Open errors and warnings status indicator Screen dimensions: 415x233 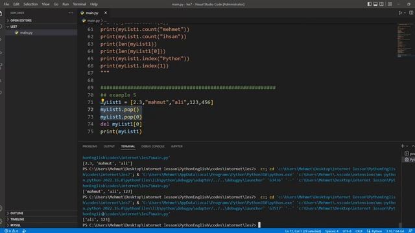click(x=11, y=231)
